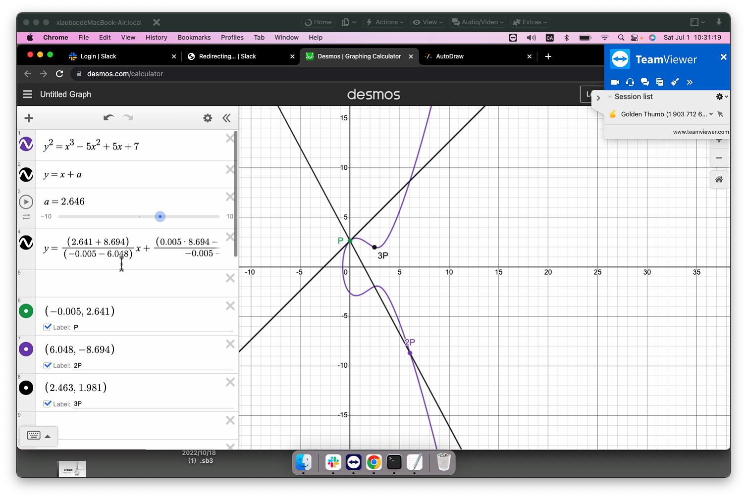
Task: Switch to the AutoDraw tab
Action: [478, 56]
